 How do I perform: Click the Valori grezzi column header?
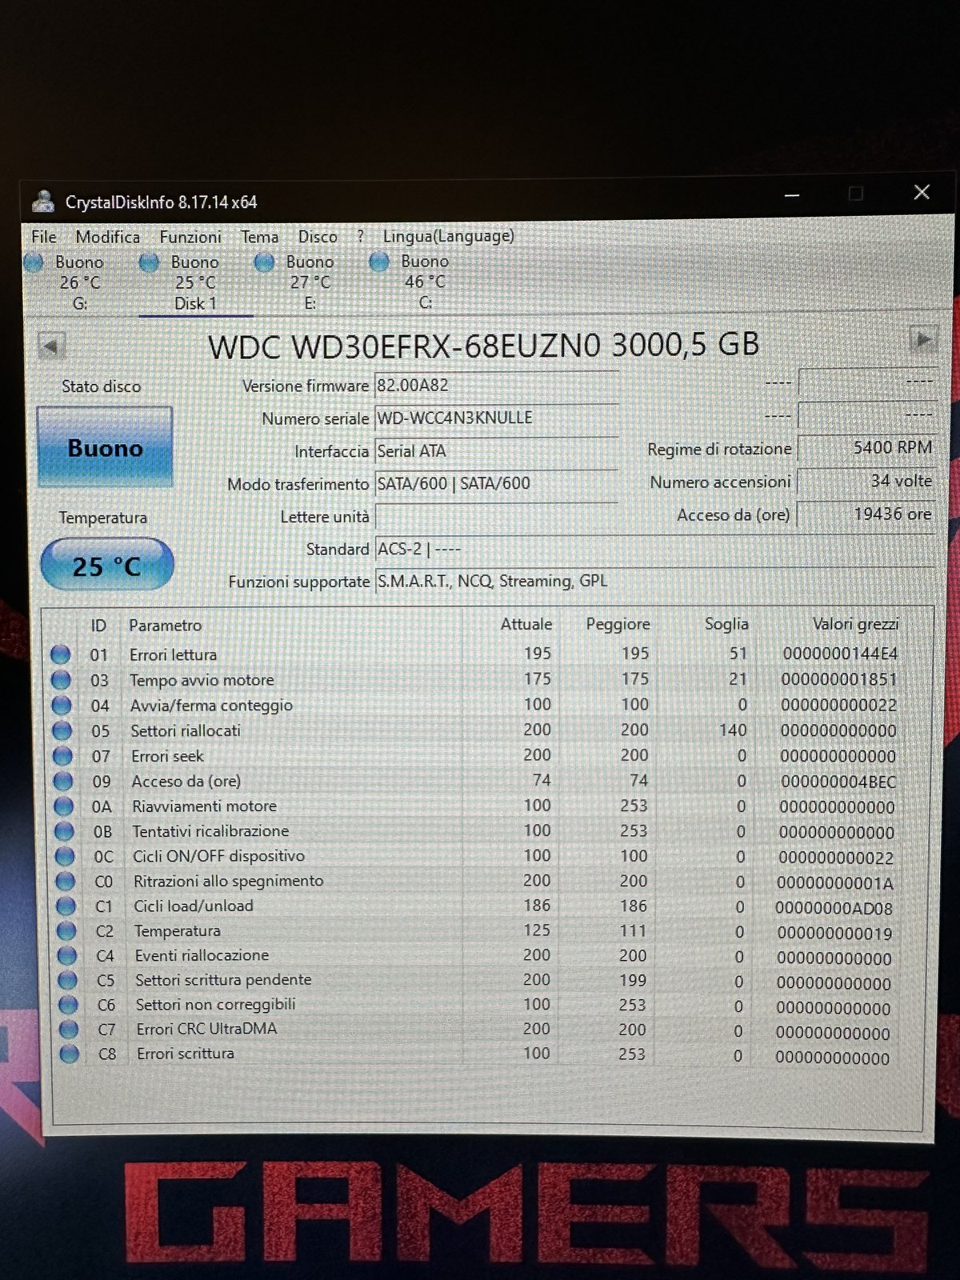coord(855,623)
